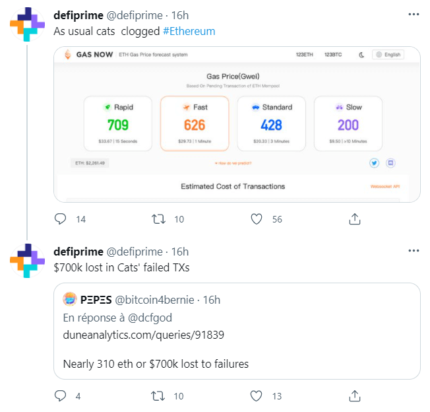This screenshot has width=430, height=412.
Task: Open more options on second tweet
Action: pos(413,251)
